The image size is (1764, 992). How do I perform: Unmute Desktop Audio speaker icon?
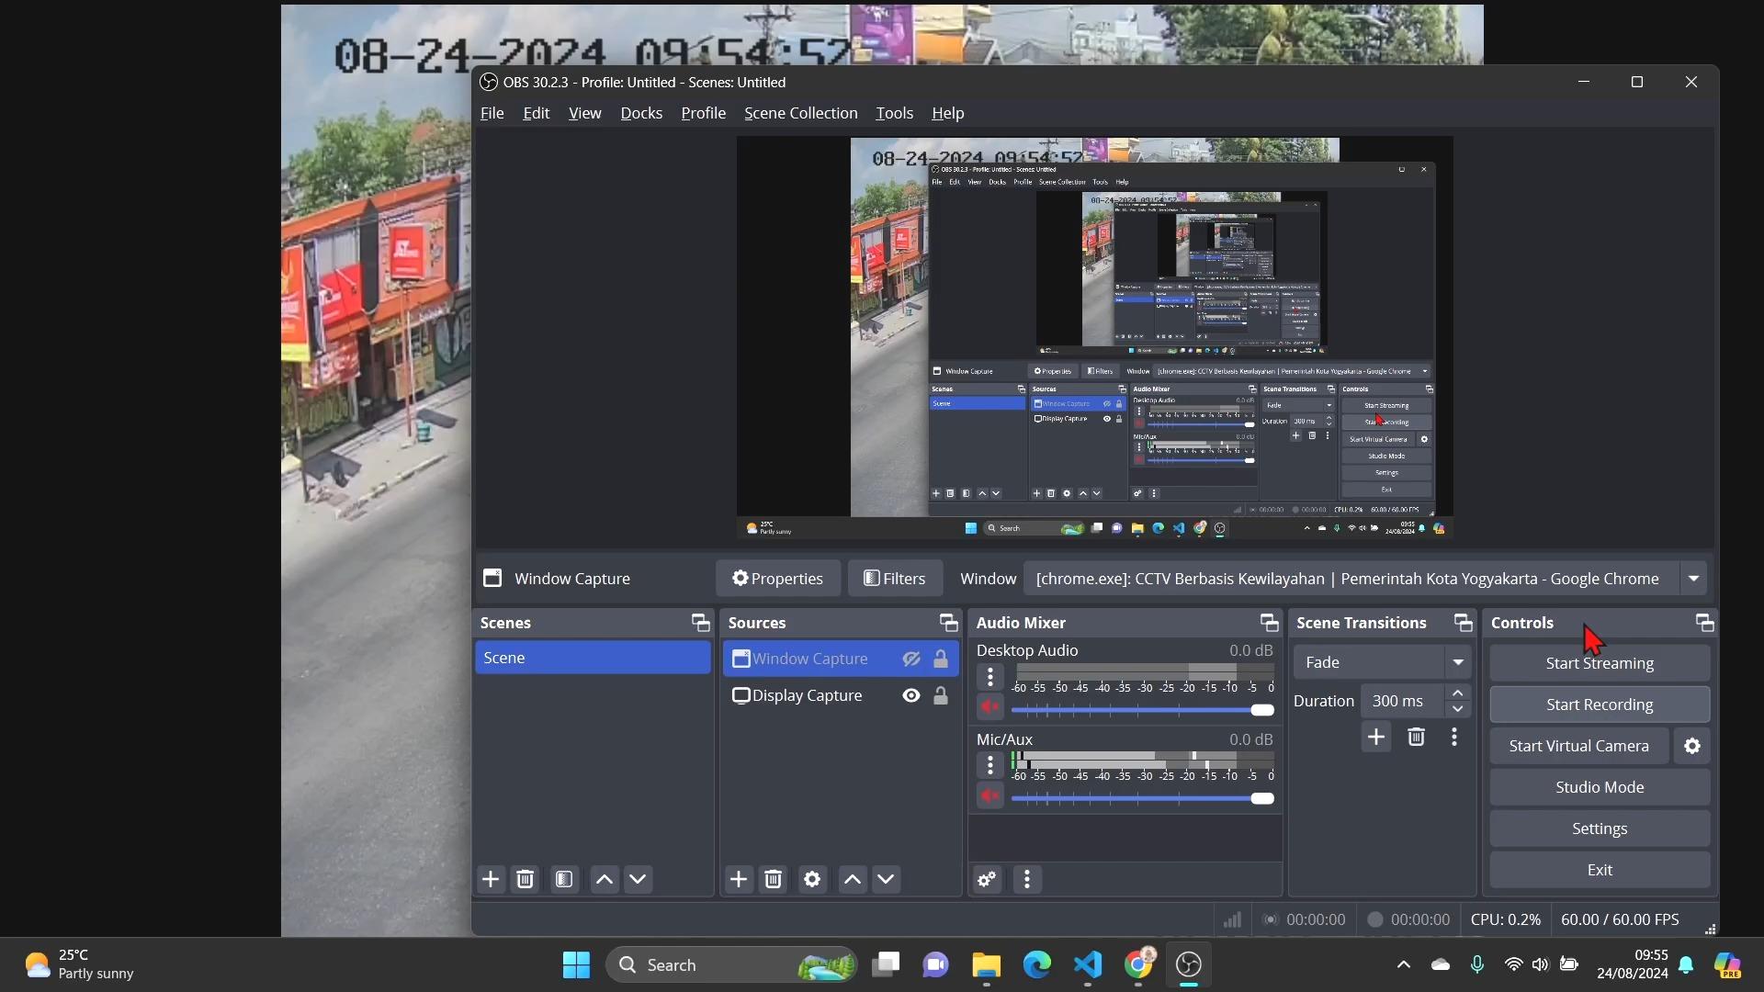(990, 706)
